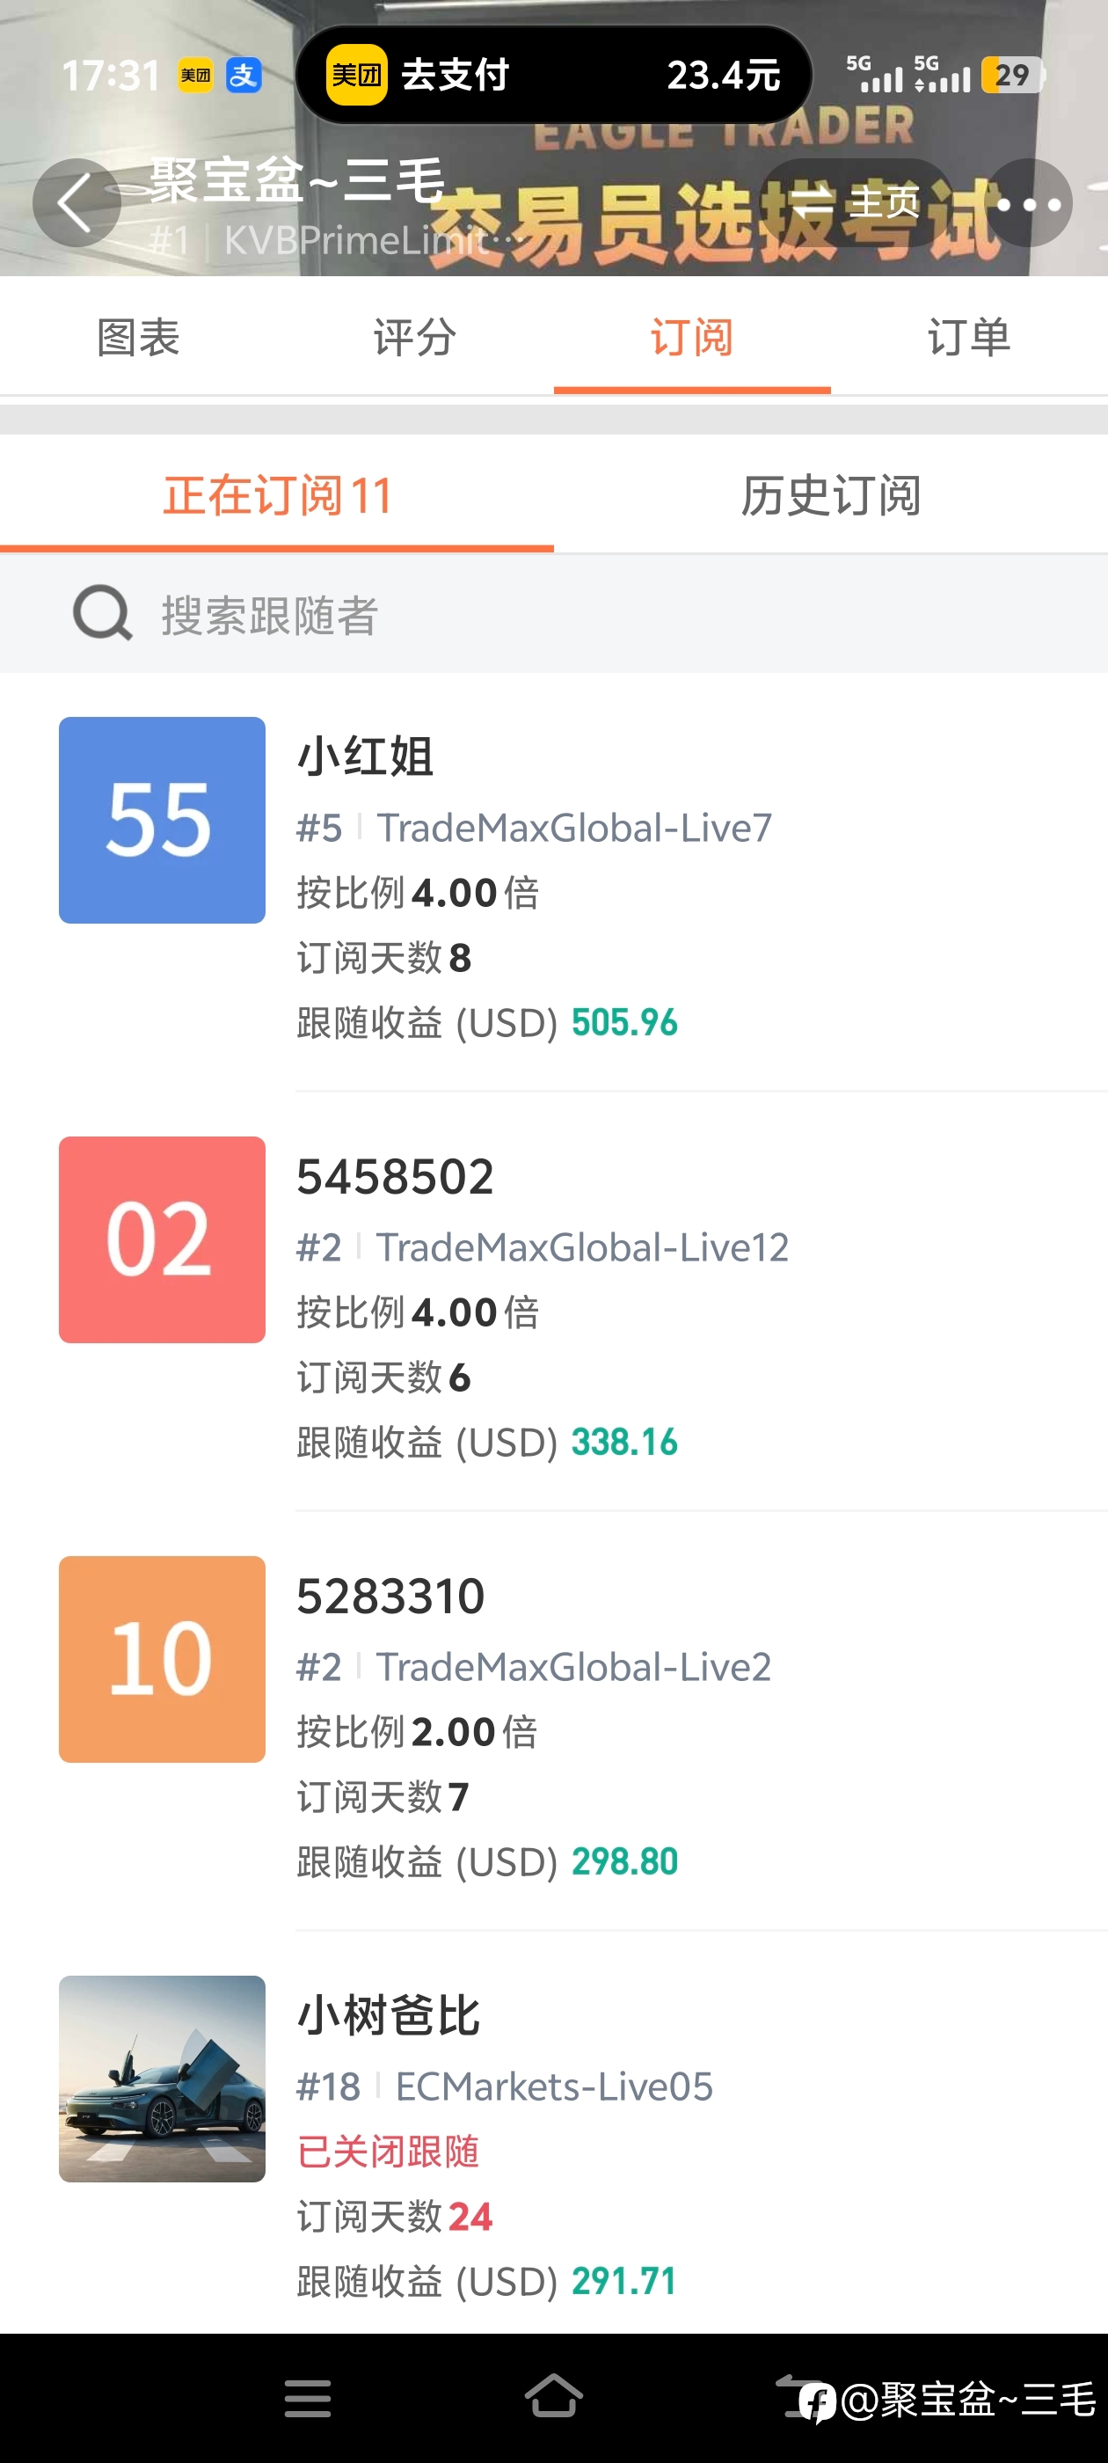Select the 订单 tab

[969, 337]
